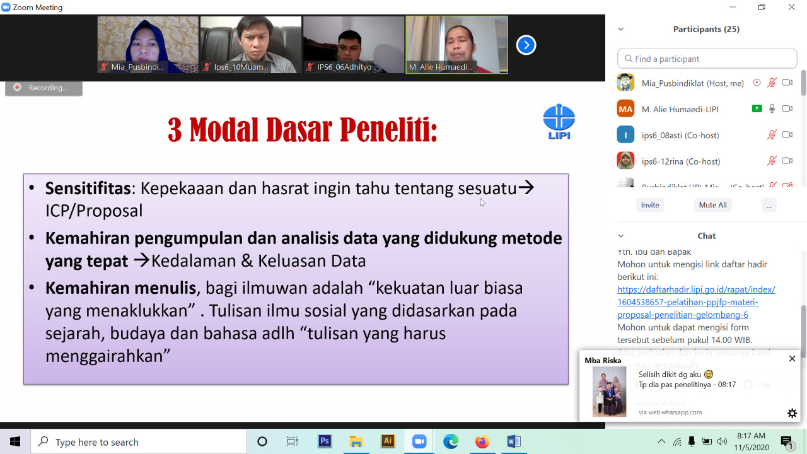This screenshot has width=807, height=454.
Task: Click the next video thumbnails arrow
Action: click(x=526, y=45)
